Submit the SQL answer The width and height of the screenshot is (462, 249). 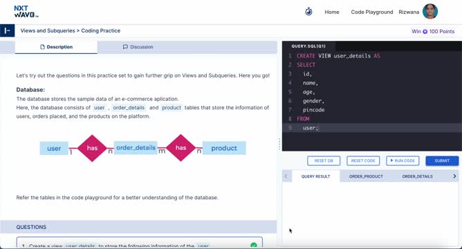(x=442, y=161)
